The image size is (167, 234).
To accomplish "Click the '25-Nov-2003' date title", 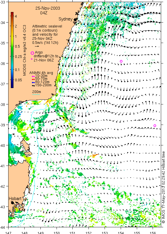I will tap(48, 8).
